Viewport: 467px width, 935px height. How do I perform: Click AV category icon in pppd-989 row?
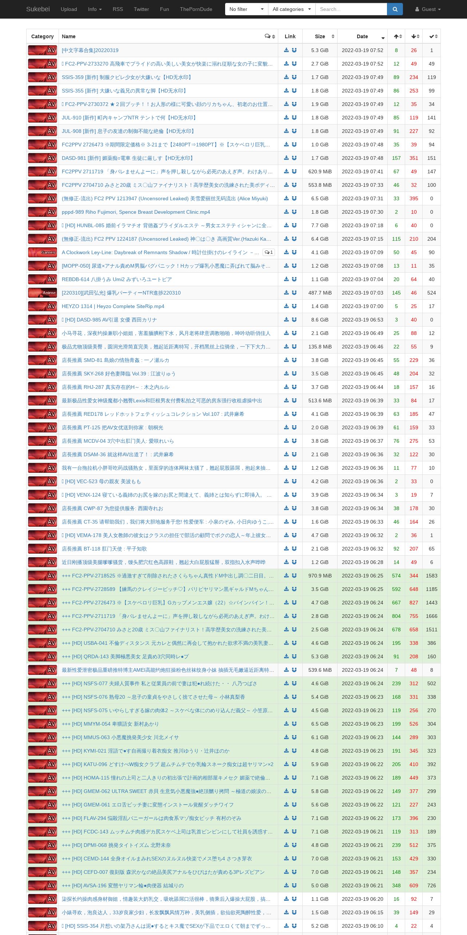click(x=43, y=212)
